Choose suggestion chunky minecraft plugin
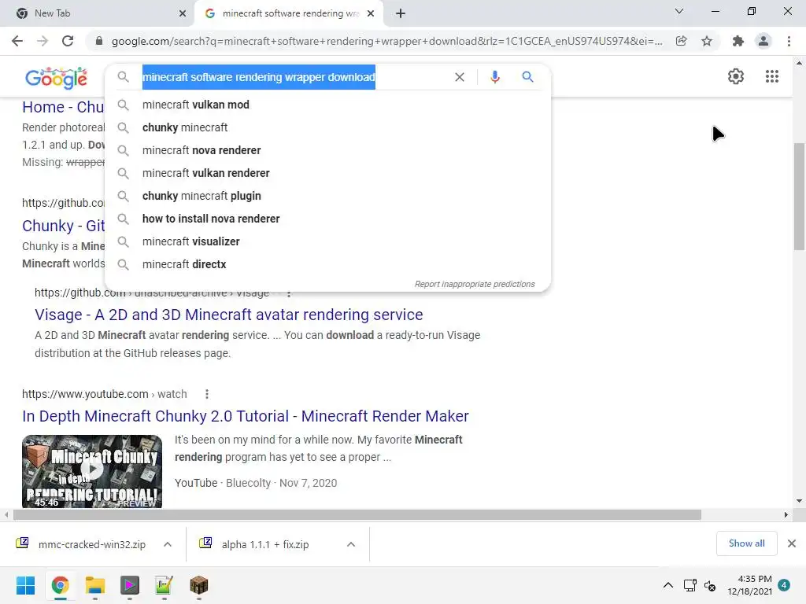 [327, 196]
